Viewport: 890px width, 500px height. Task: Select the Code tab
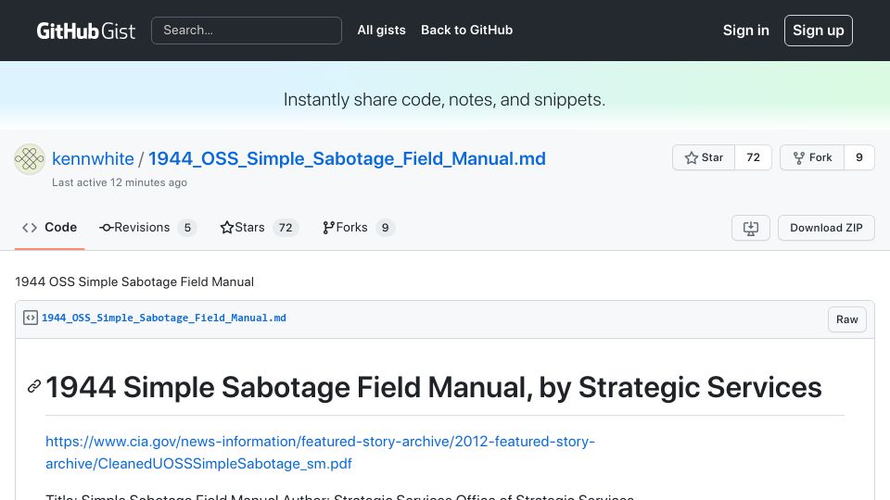coord(49,228)
